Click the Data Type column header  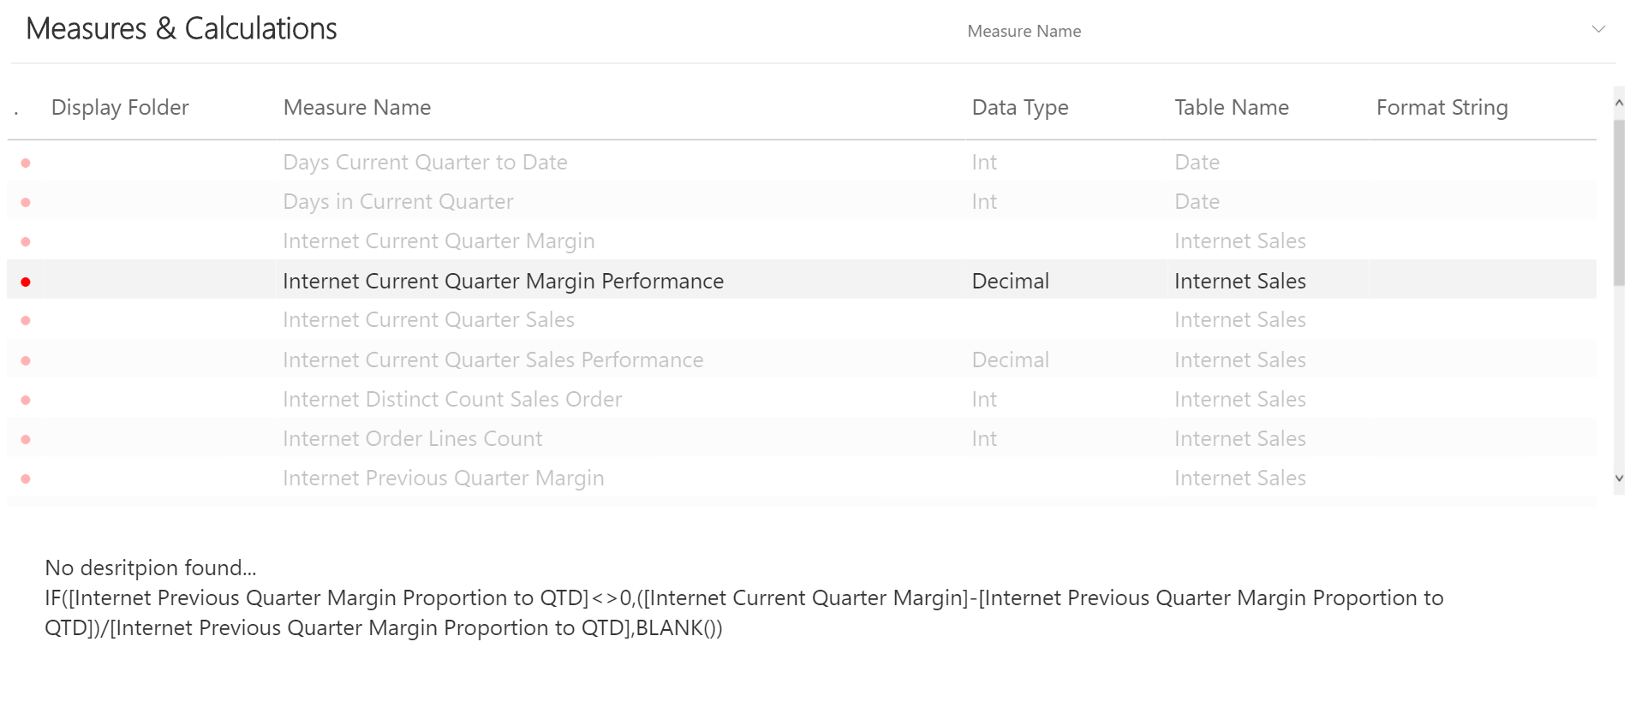[1019, 107]
